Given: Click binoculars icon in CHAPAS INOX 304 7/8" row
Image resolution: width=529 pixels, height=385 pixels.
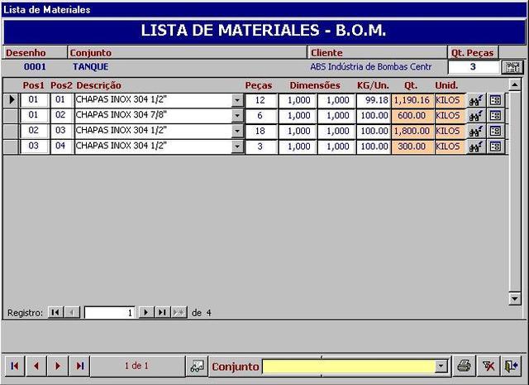Looking at the screenshot, I should click(x=476, y=116).
